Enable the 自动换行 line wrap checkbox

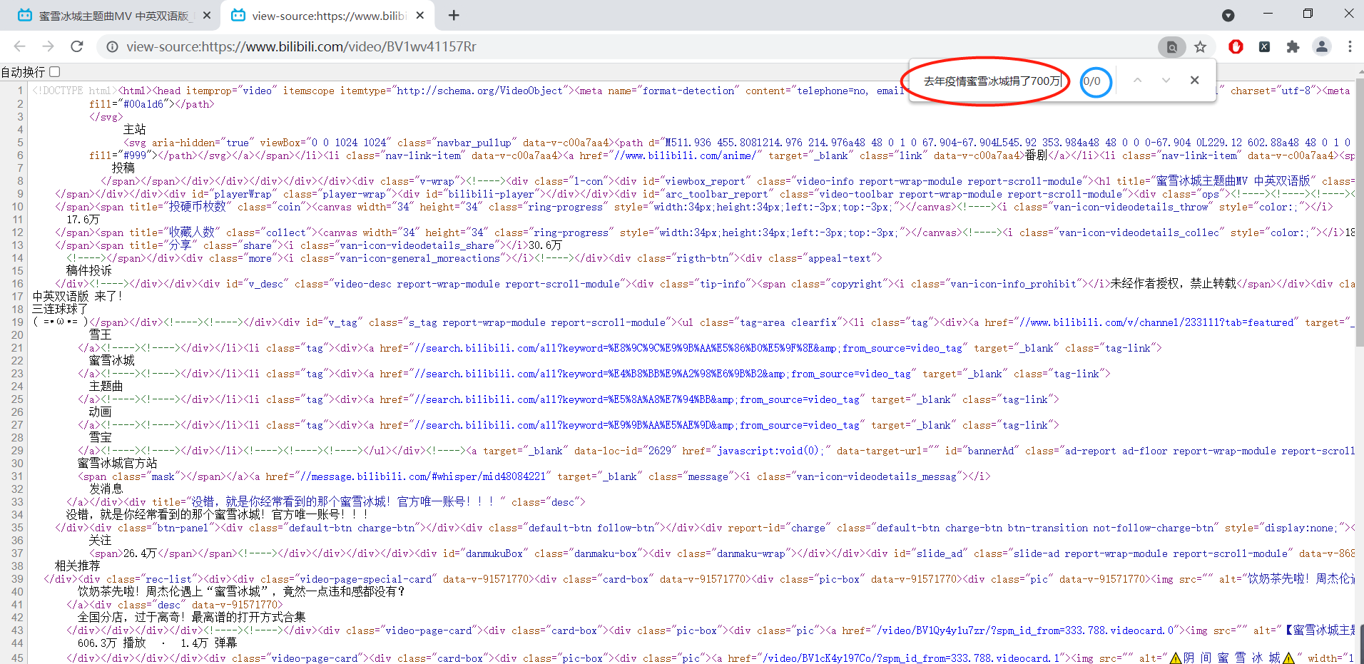pyautogui.click(x=55, y=71)
